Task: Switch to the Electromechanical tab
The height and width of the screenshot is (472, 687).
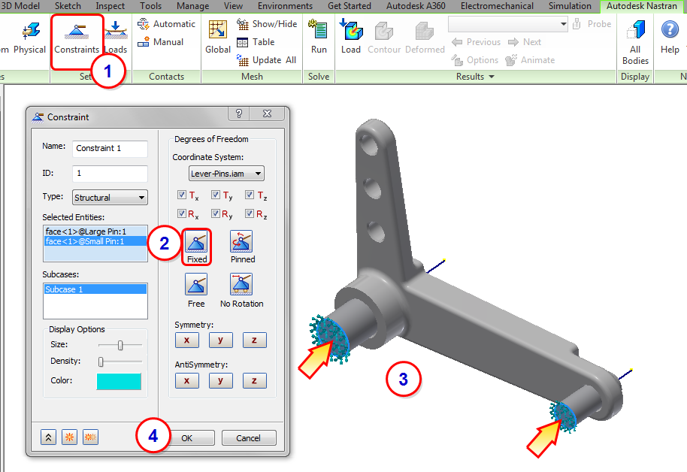Action: (x=497, y=6)
